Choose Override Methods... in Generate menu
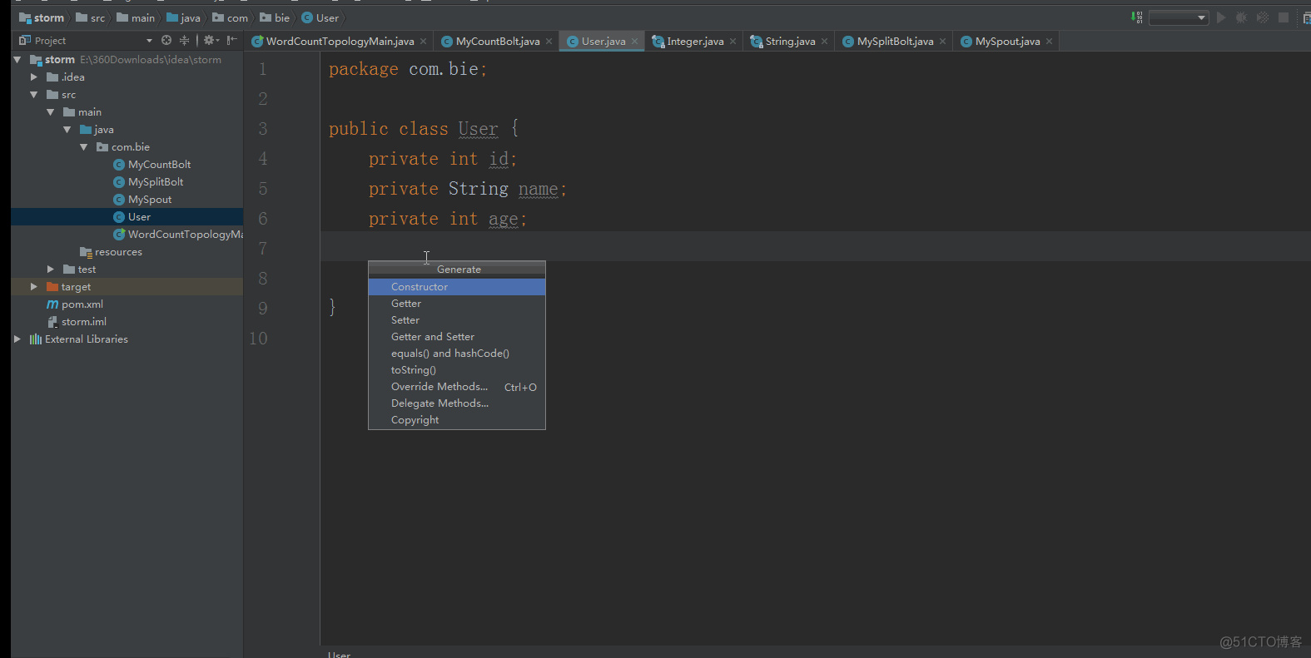Image resolution: width=1311 pixels, height=658 pixels. (x=457, y=387)
